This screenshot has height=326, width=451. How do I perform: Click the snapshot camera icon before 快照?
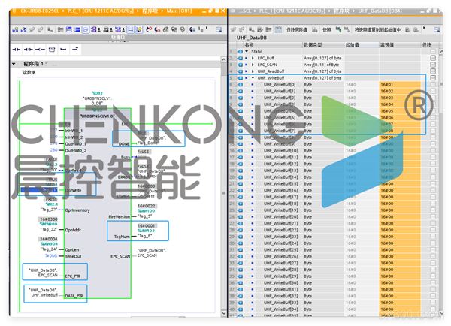(315, 29)
